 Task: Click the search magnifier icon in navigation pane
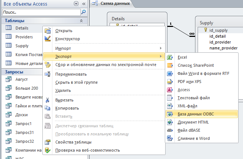pos(84,12)
